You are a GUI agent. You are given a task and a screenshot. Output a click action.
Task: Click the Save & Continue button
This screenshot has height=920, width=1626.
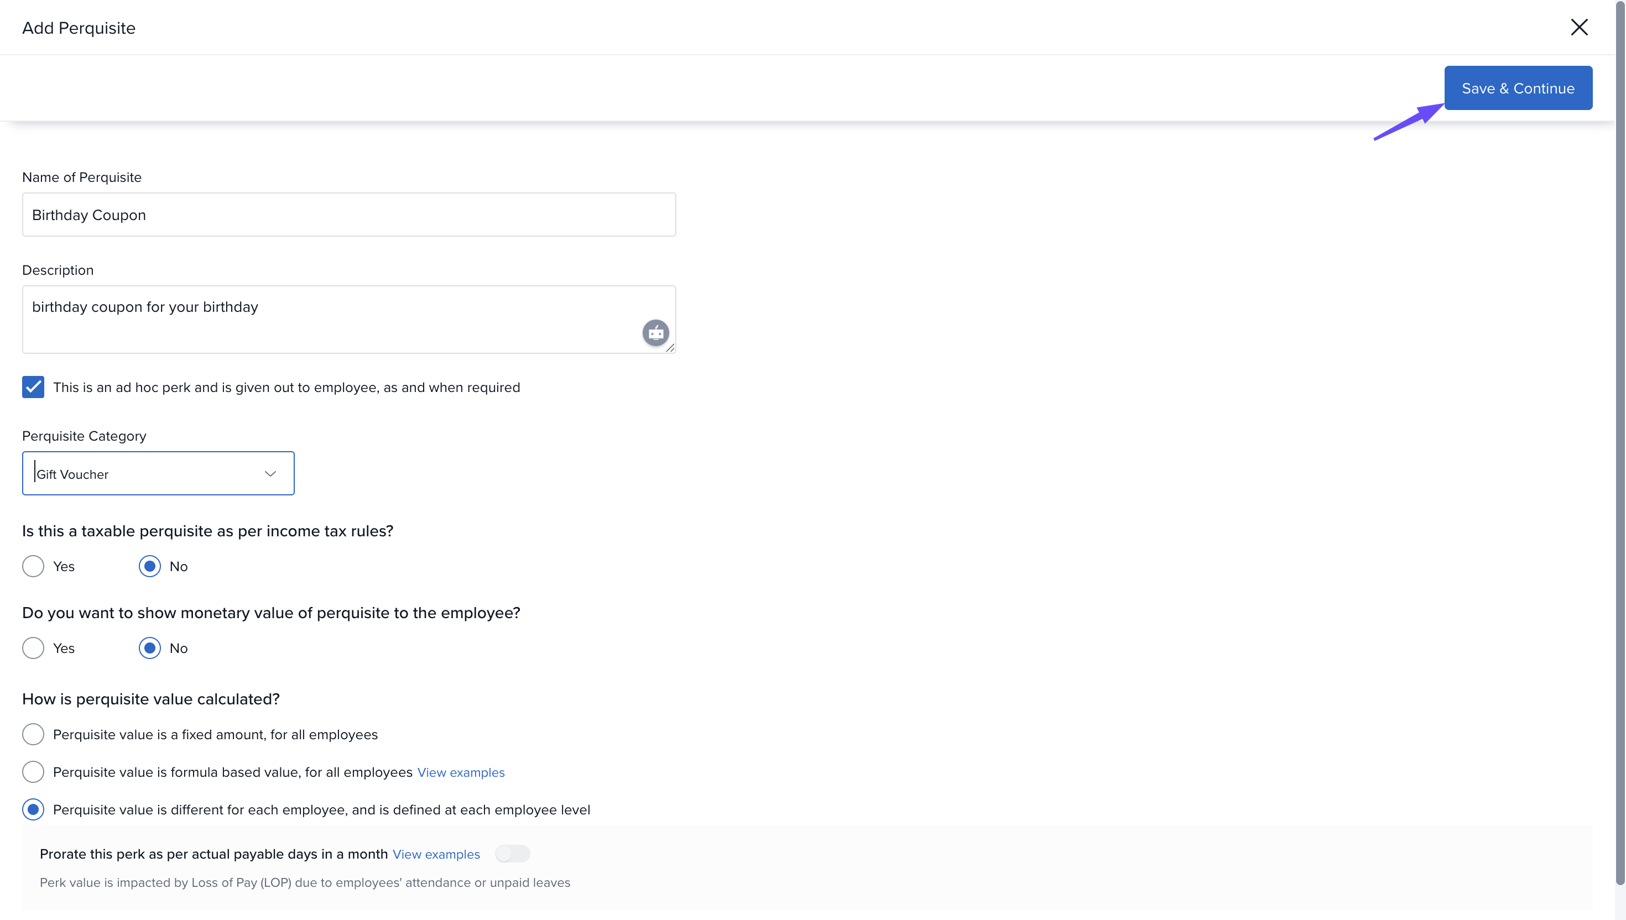coord(1517,88)
